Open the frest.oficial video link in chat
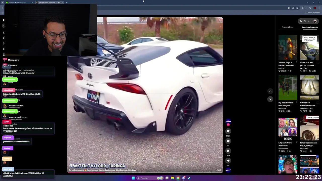This screenshot has width=322, height=181. 27,130
